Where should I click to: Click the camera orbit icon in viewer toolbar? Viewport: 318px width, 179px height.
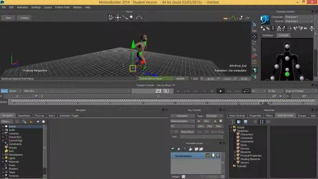click(x=111, y=18)
